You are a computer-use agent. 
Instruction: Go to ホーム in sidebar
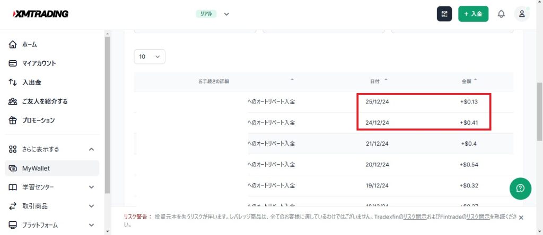29,44
